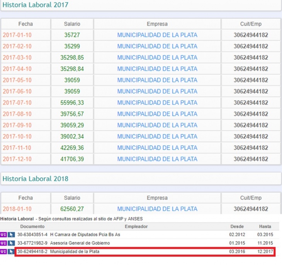Select CUIT 30624944182 in the 2018-01-10 row
Screen dimensions: 282x265
tap(251, 209)
